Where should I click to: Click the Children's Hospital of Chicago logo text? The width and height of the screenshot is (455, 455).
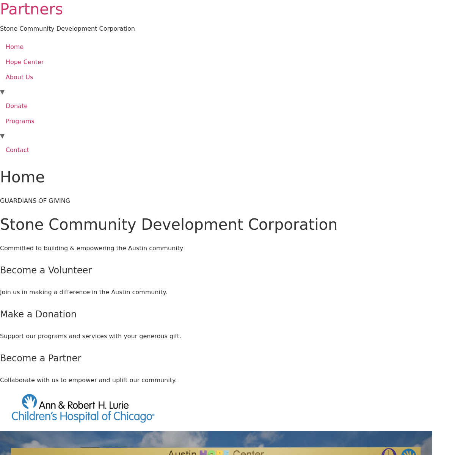point(83,416)
